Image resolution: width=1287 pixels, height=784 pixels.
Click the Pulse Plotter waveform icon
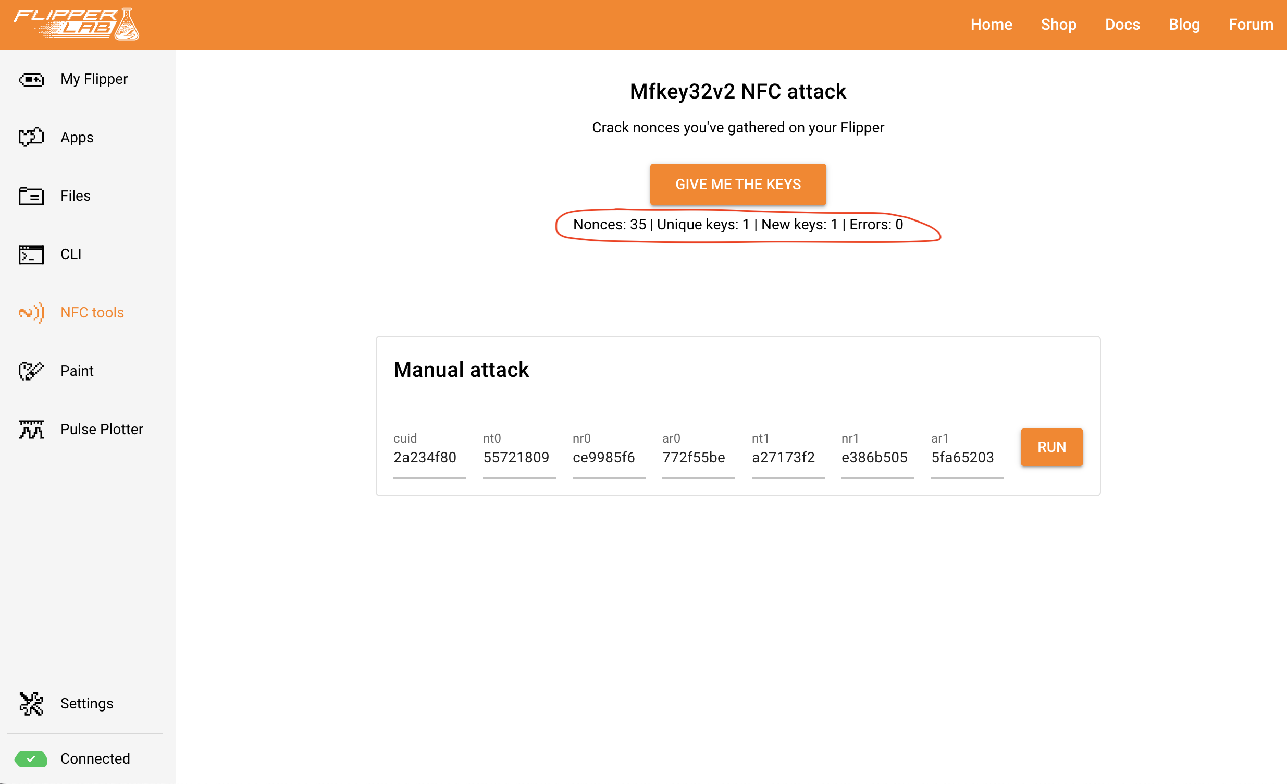tap(31, 430)
